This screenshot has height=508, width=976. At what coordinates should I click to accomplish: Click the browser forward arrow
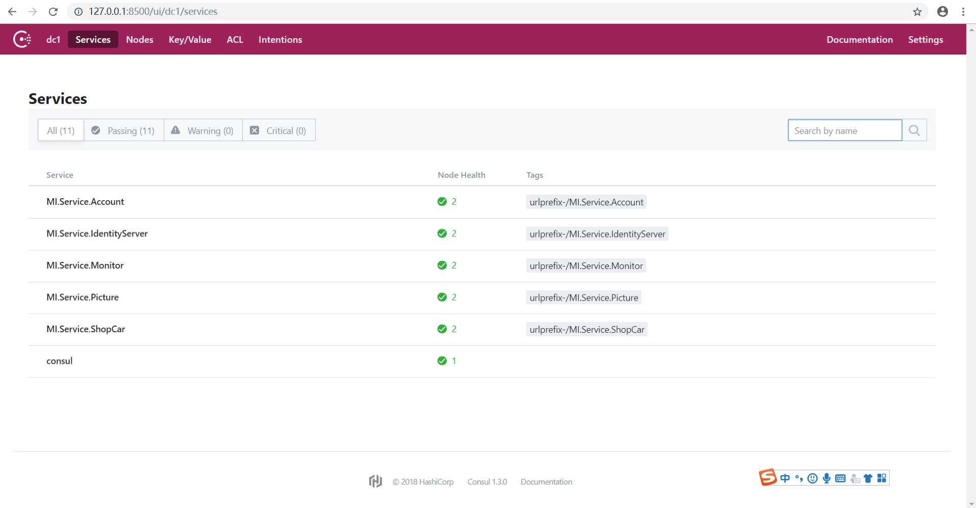(33, 11)
